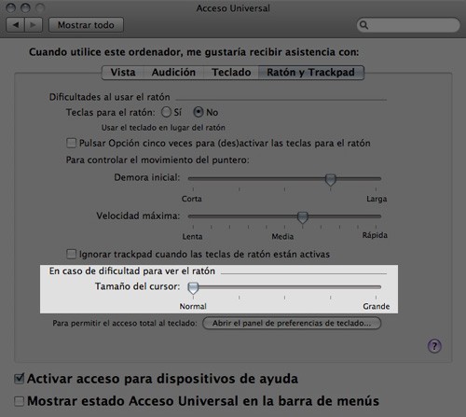This screenshot has height=417, width=466.
Task: Click the Grande label under cursor size
Action: click(x=376, y=306)
